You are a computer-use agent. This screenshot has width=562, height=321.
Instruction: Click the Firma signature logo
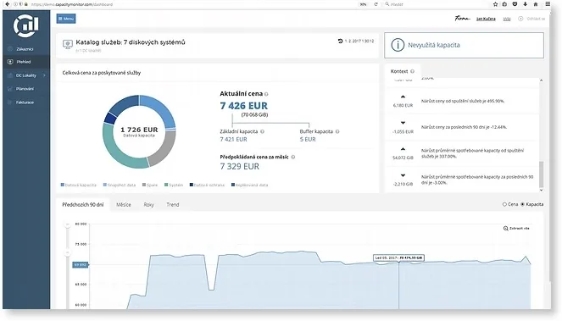pyautogui.click(x=462, y=19)
